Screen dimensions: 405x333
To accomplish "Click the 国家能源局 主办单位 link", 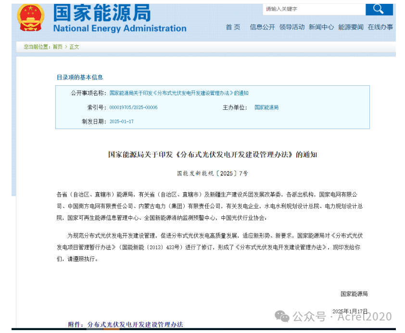I will [266, 107].
